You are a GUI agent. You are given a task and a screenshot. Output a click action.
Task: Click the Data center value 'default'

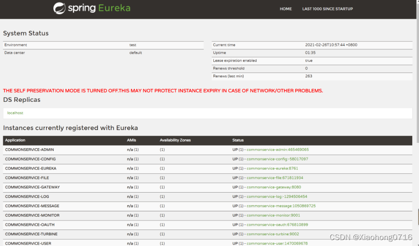[x=135, y=52]
